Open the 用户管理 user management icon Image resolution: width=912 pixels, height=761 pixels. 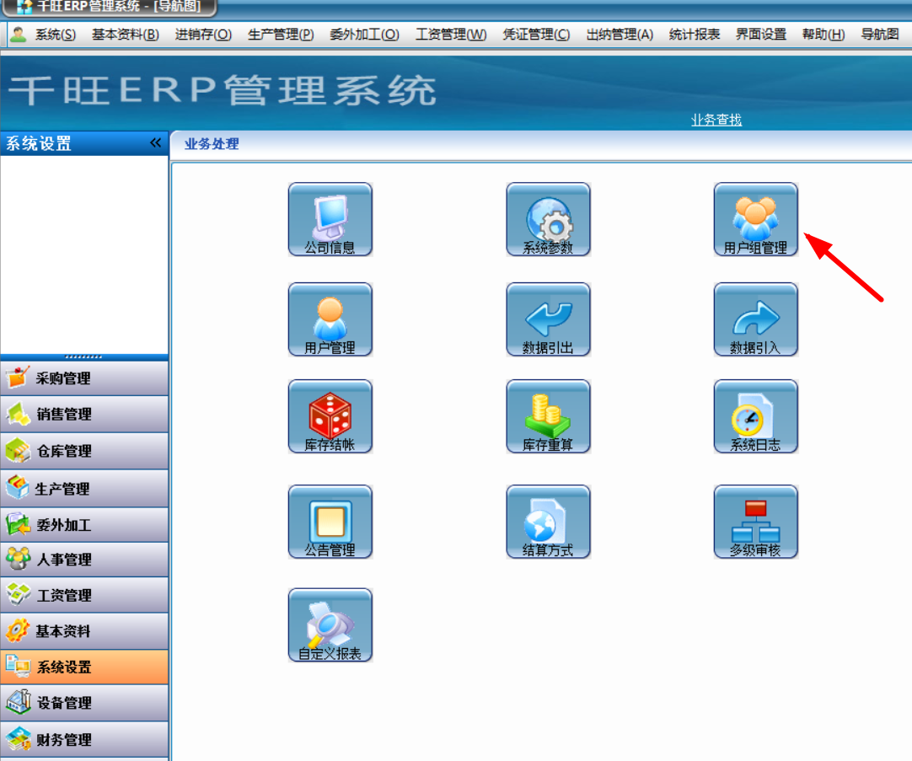pyautogui.click(x=330, y=319)
